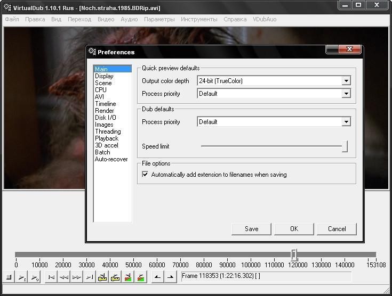Screen dimensions: 392x296
Task: Click the 153108 end frame label
Action: click(x=376, y=265)
